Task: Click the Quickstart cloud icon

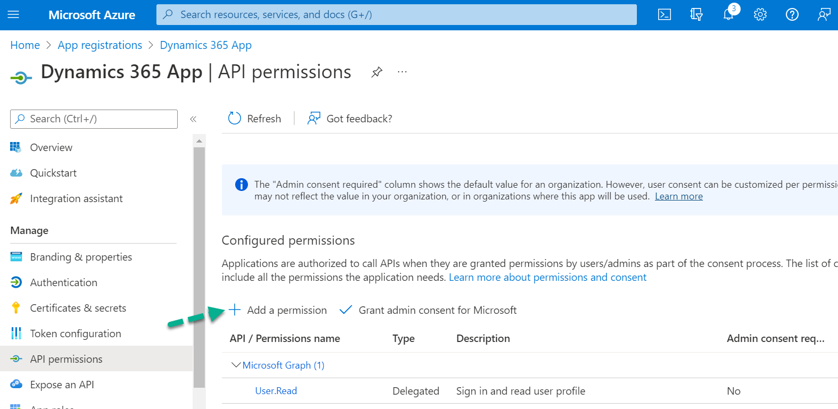Action: click(16, 173)
